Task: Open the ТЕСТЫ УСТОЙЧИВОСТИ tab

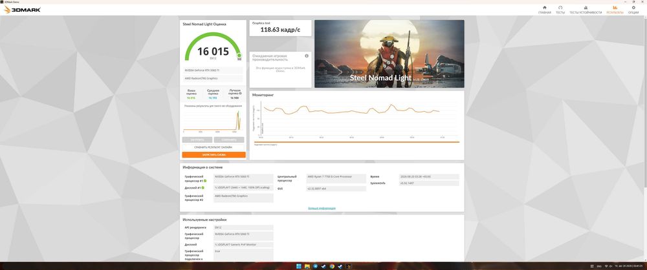Action: [x=586, y=10]
